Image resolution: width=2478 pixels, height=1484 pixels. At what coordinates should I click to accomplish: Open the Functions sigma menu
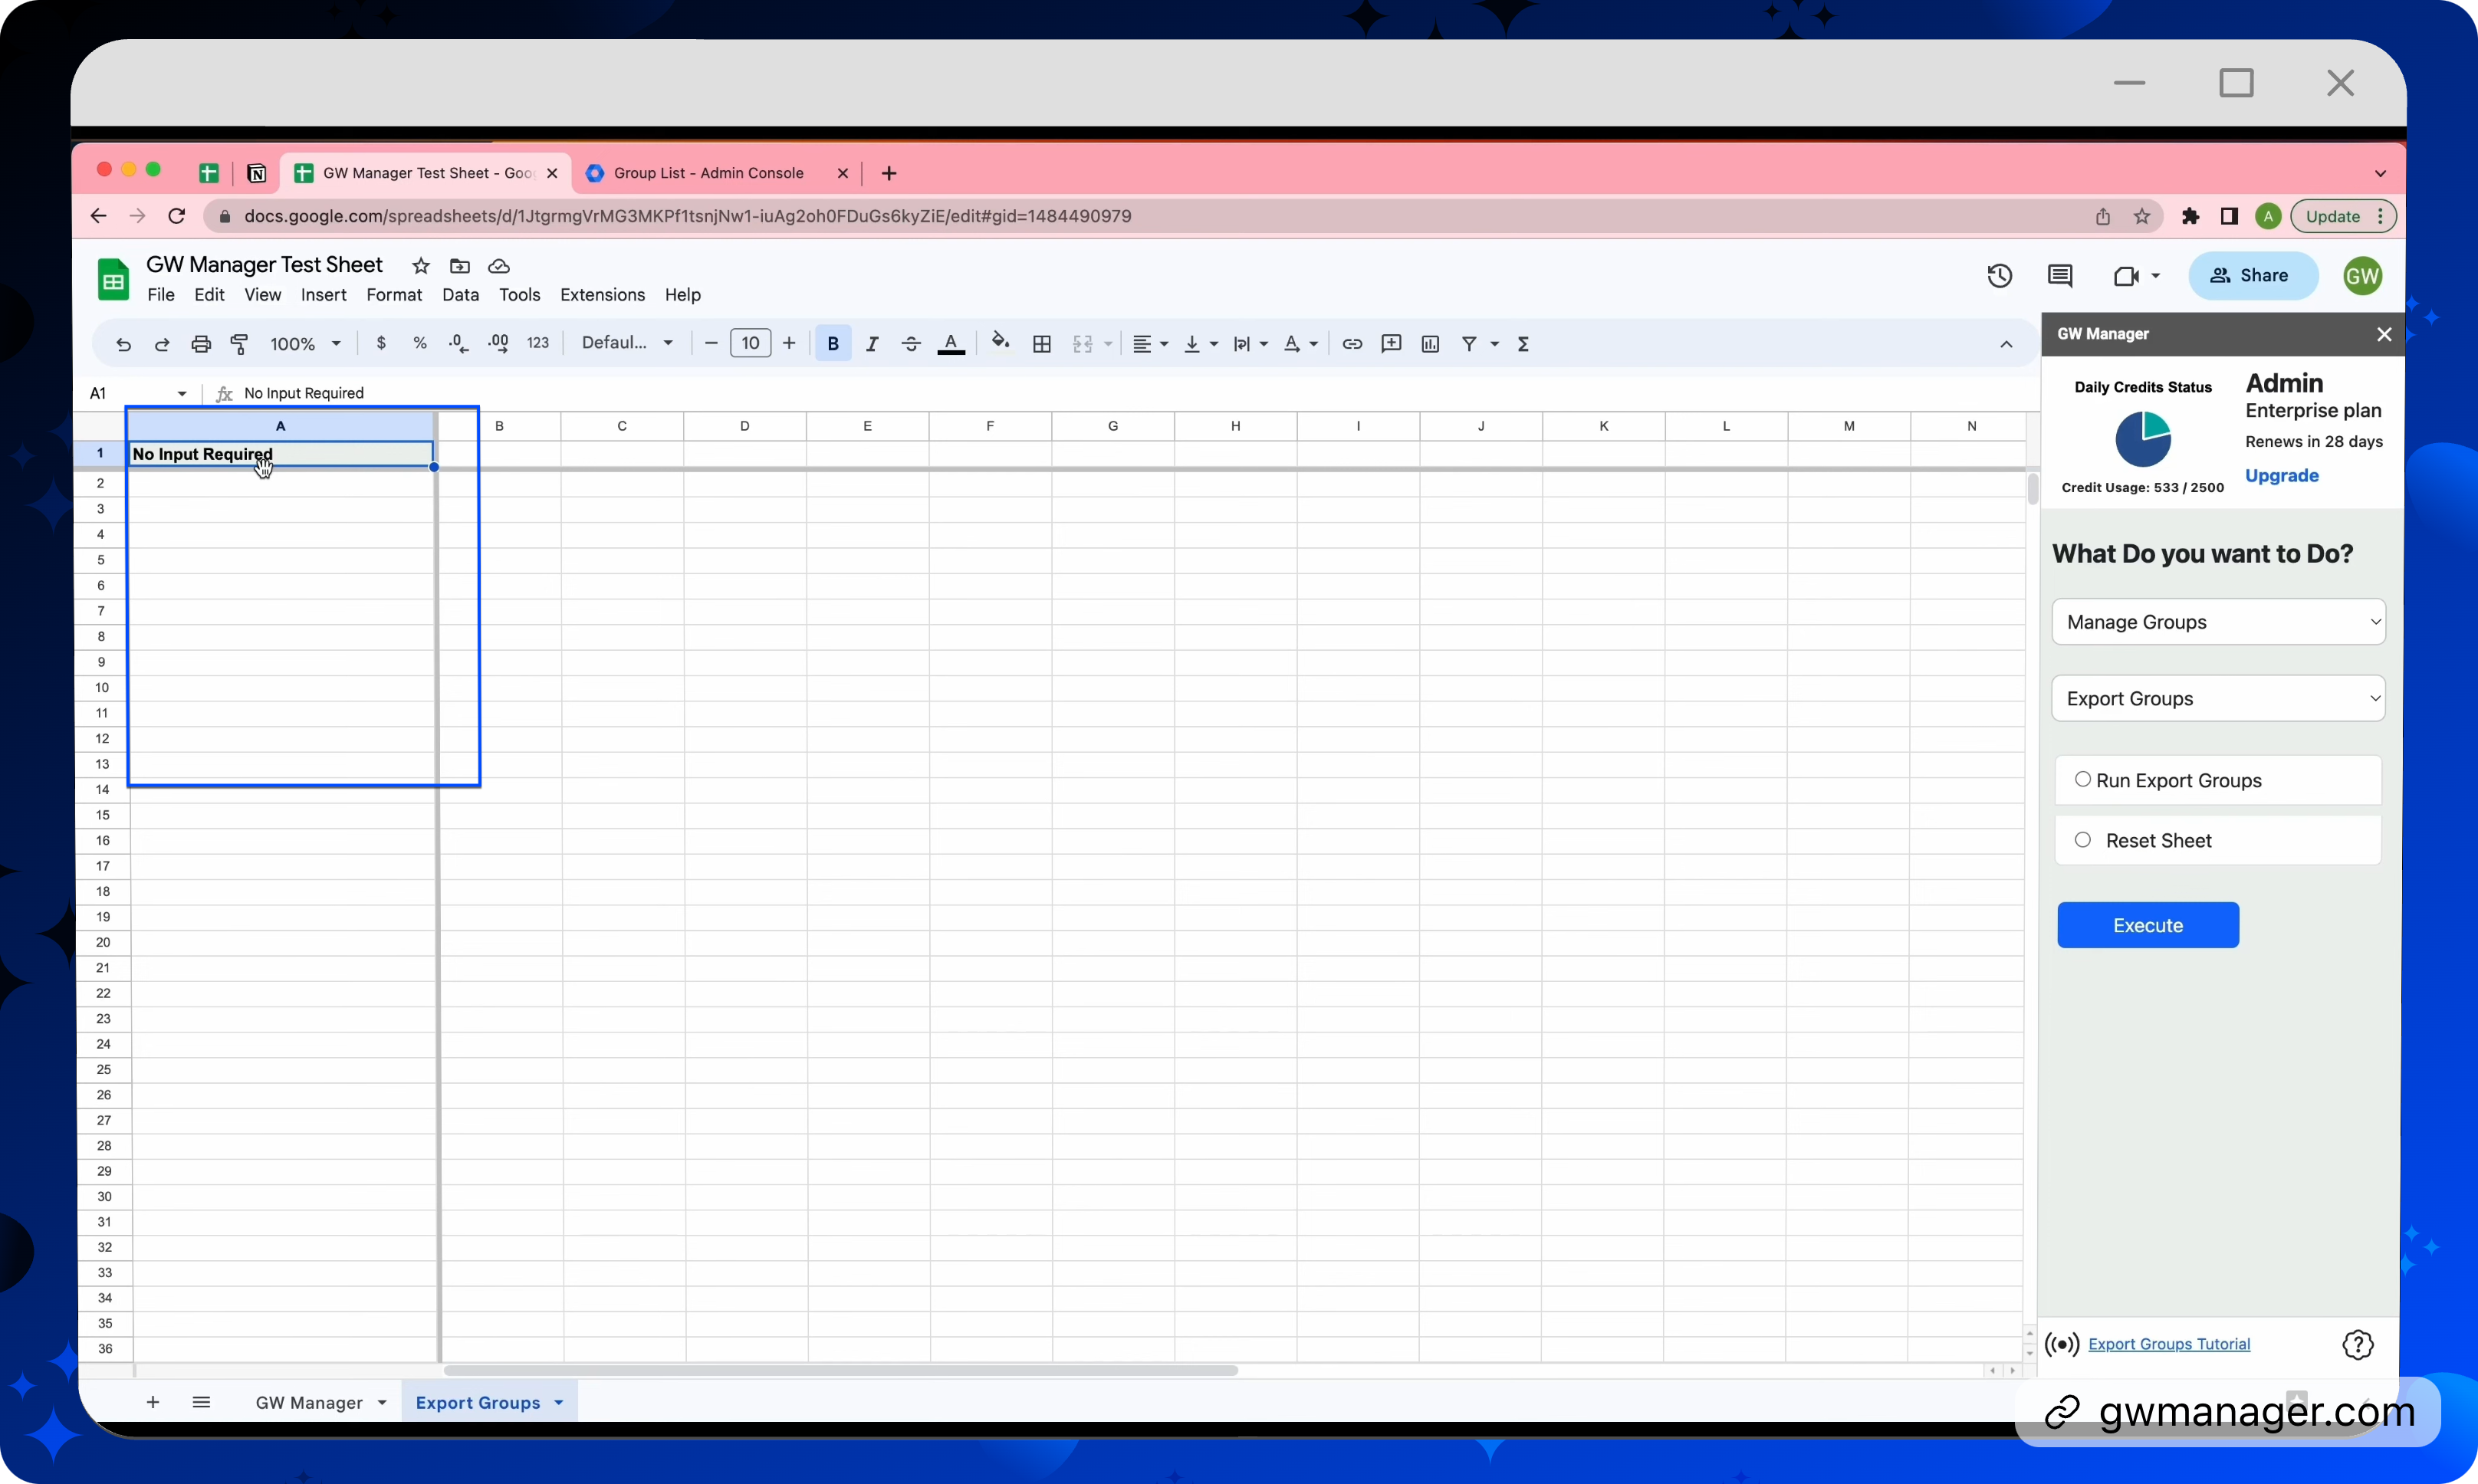pos(1523,343)
